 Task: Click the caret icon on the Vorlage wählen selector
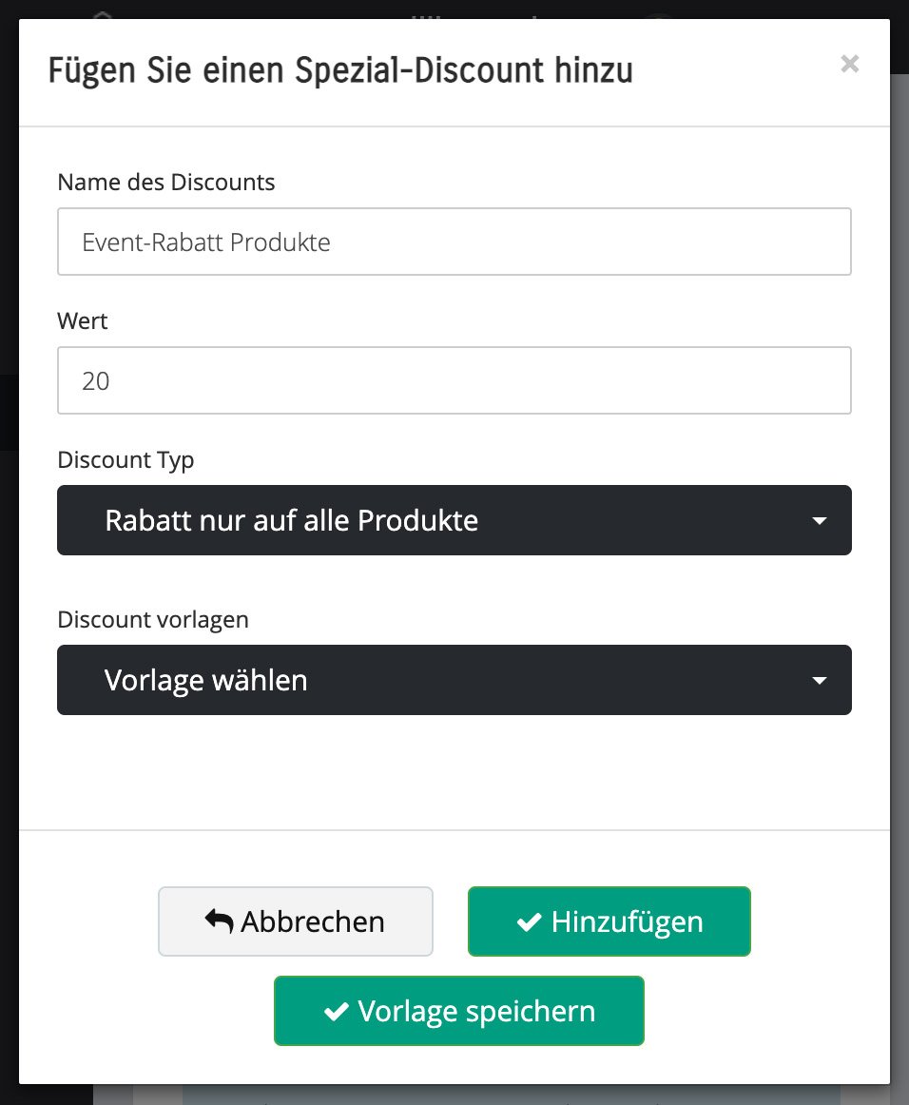(x=819, y=680)
